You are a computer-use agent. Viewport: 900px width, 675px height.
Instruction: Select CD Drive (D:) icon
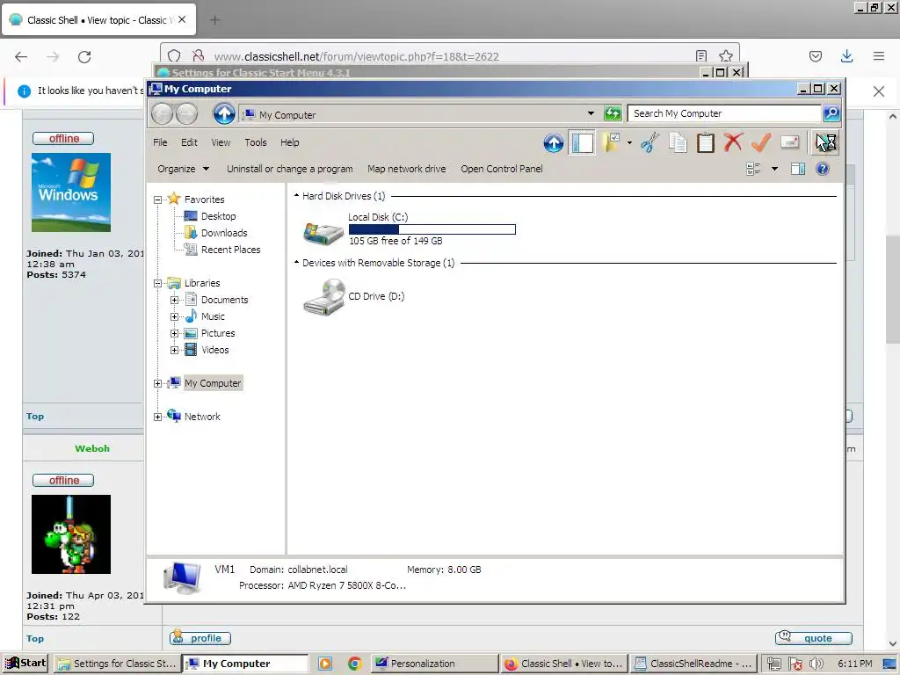[x=324, y=297]
